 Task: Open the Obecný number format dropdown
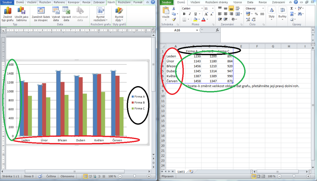(263, 8)
